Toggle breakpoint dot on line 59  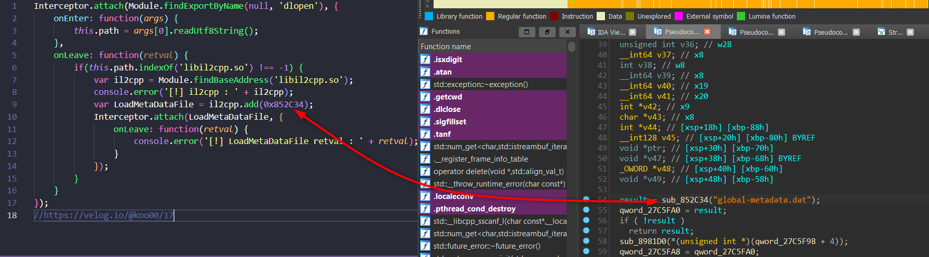[586, 251]
